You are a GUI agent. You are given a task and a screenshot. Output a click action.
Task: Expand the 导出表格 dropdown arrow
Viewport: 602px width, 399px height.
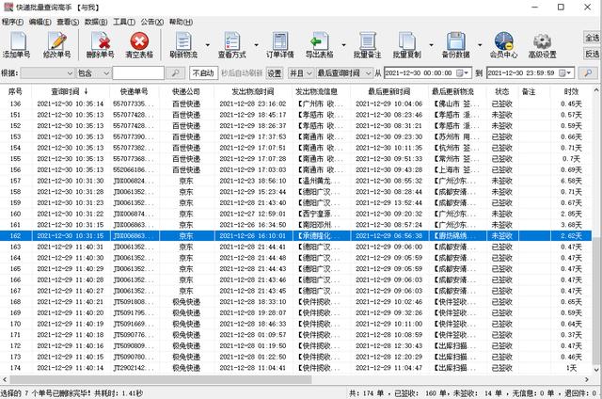tap(343, 45)
